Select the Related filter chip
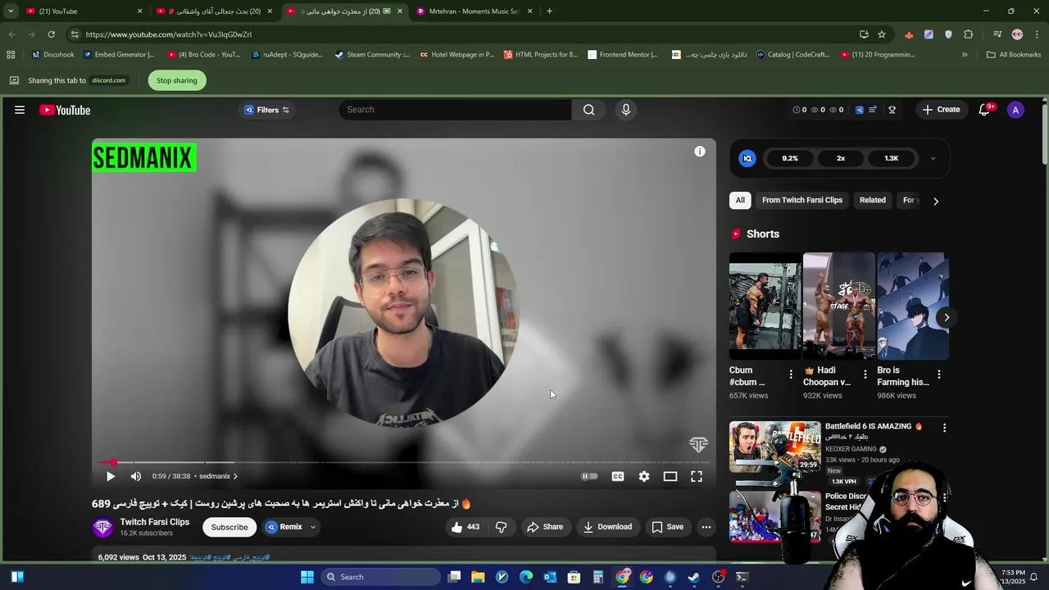The height and width of the screenshot is (590, 1049). coord(872,200)
